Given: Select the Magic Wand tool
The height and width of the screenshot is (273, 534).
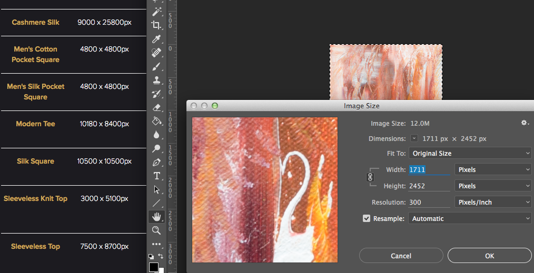Looking at the screenshot, I should pyautogui.click(x=156, y=12).
